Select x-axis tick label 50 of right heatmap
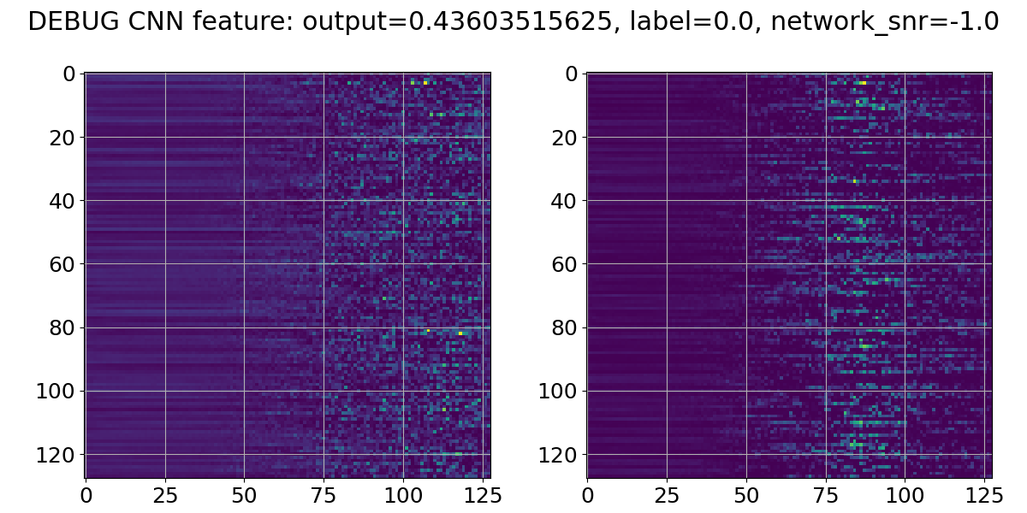 point(746,494)
